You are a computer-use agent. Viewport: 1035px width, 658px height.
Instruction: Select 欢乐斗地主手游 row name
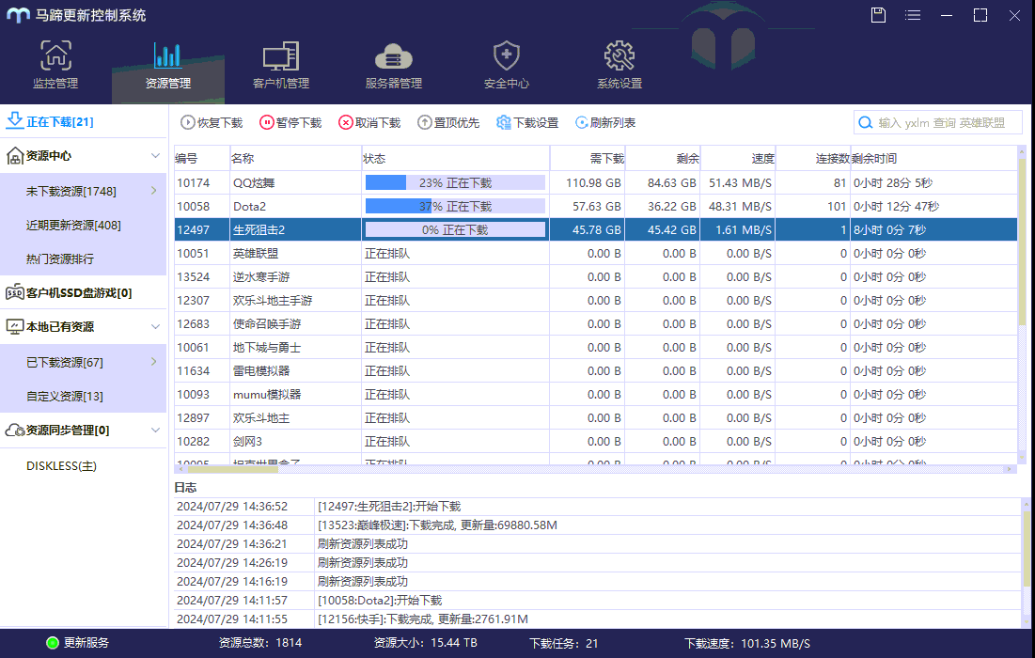[x=273, y=300]
